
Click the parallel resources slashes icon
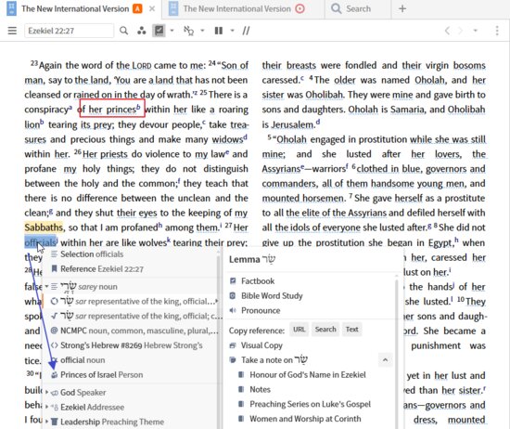(x=247, y=31)
